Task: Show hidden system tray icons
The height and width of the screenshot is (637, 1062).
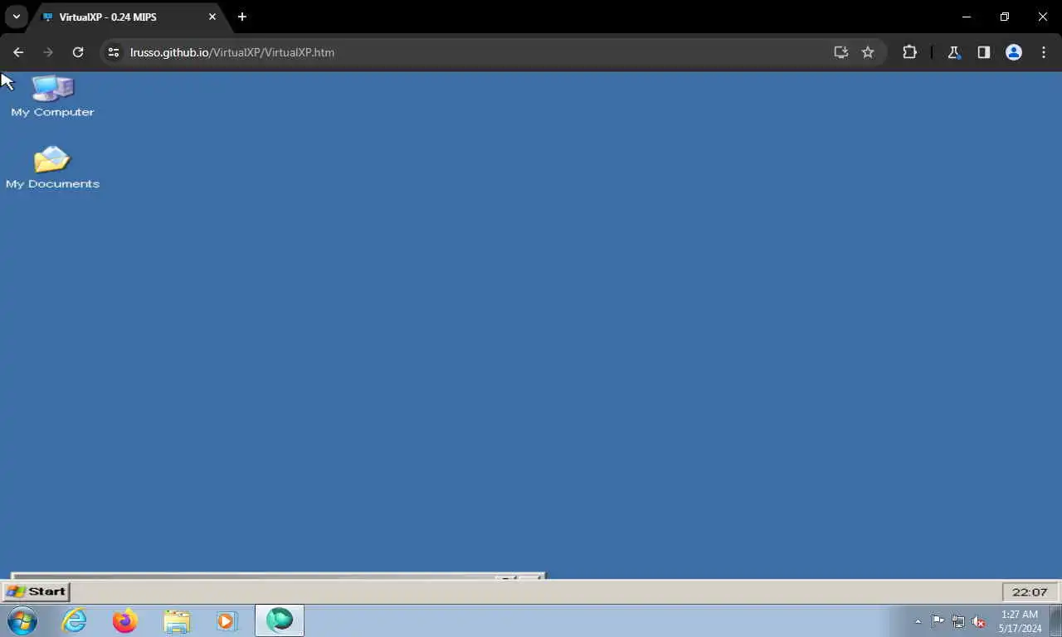Action: point(918,621)
